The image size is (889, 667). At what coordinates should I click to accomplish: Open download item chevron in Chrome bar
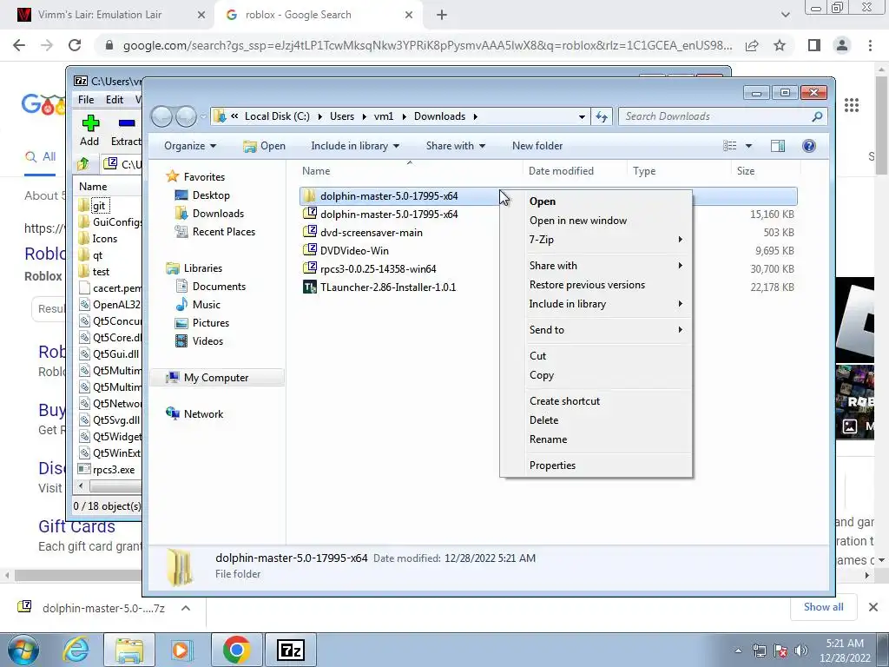(x=186, y=608)
